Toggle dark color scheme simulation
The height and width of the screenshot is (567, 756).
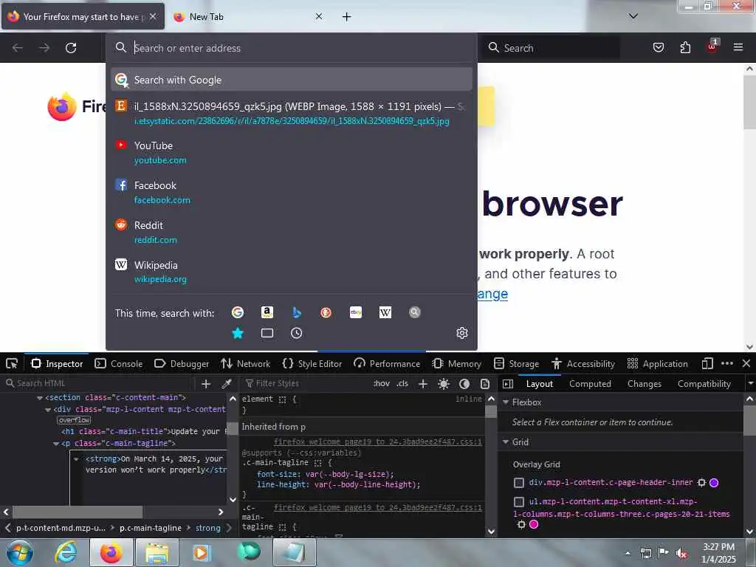point(464,384)
